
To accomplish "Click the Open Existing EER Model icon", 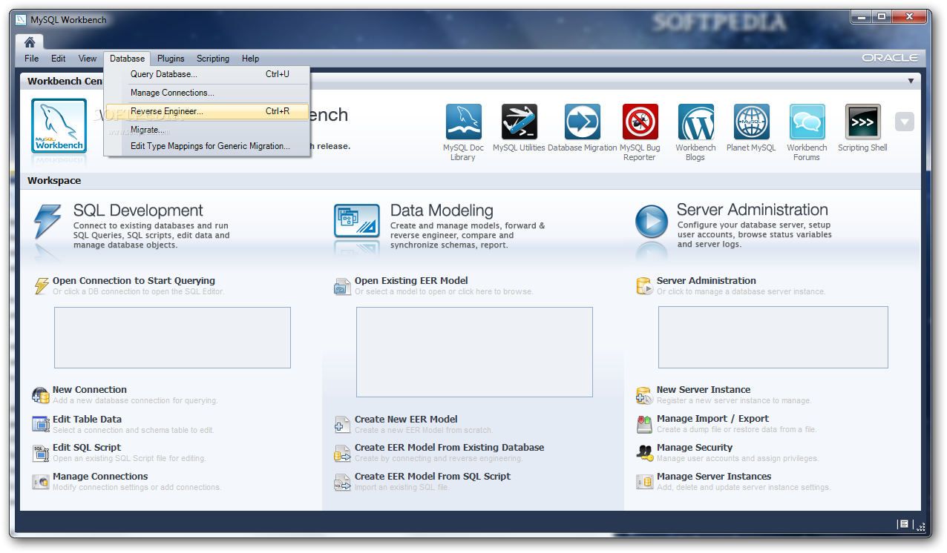I will [342, 286].
